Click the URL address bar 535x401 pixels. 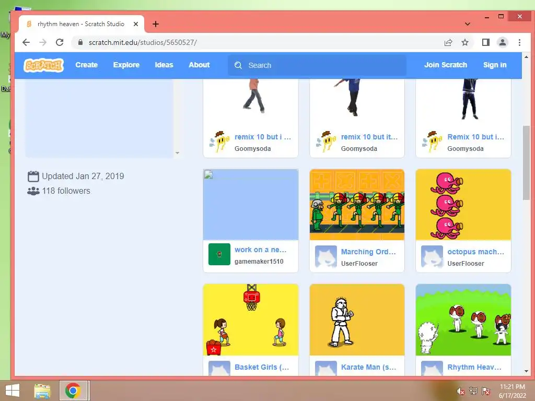pyautogui.click(x=259, y=42)
